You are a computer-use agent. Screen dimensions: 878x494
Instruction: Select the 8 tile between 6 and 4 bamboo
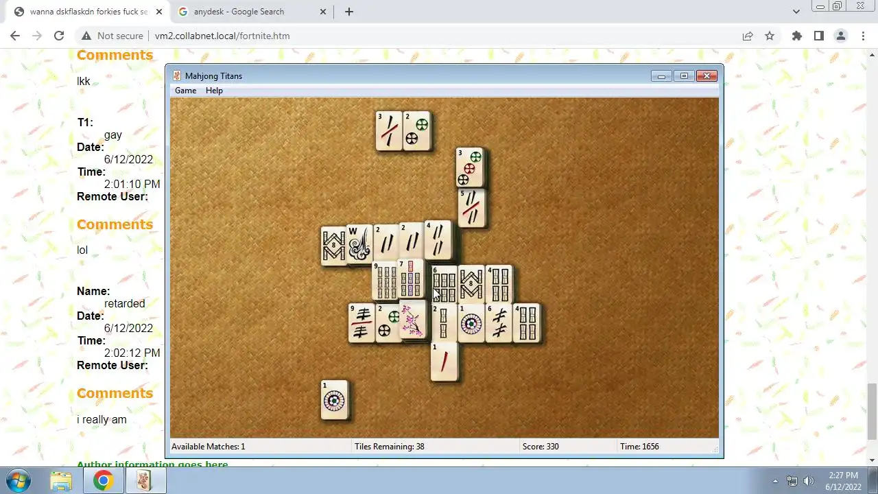coord(471,285)
